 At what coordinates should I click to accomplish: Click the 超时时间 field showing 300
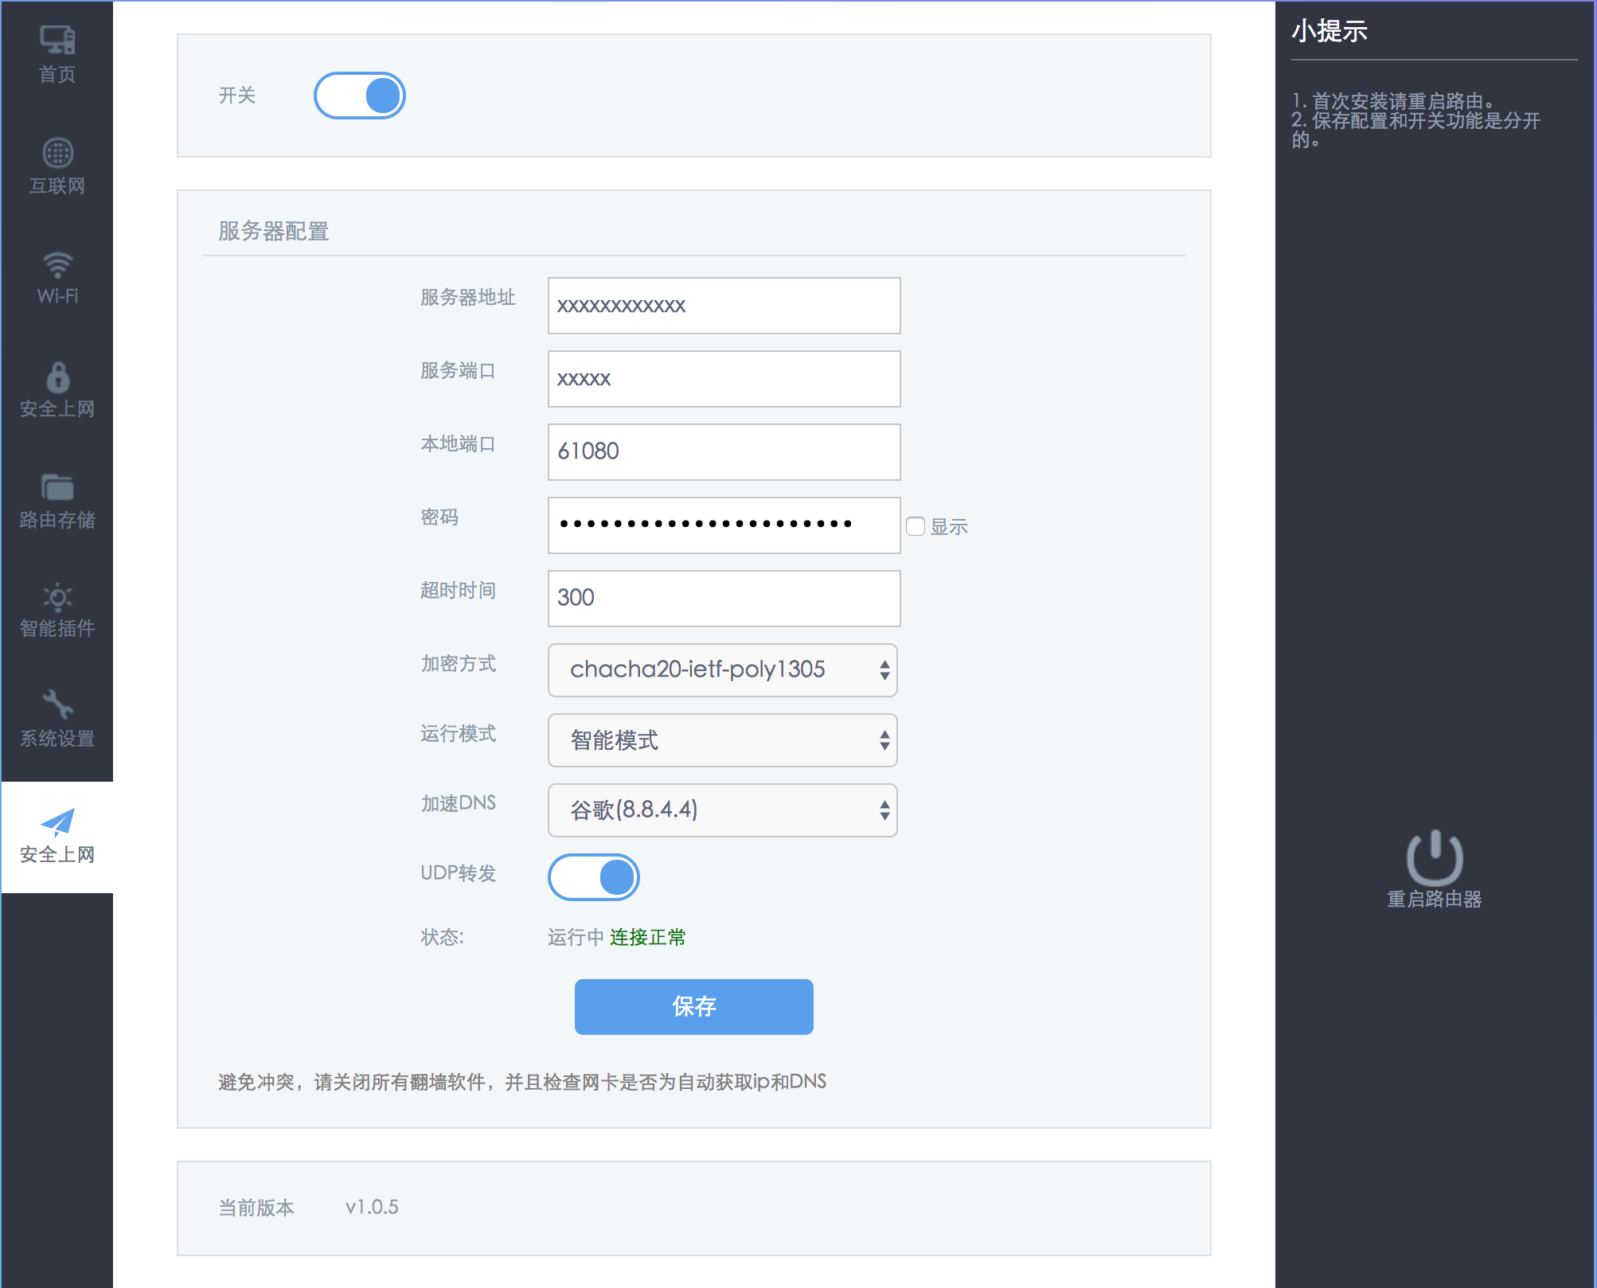click(724, 599)
